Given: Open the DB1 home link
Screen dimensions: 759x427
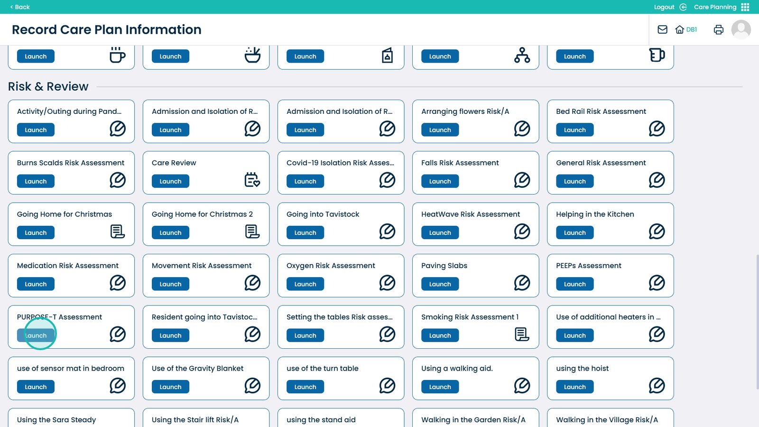Looking at the screenshot, I should (686, 29).
